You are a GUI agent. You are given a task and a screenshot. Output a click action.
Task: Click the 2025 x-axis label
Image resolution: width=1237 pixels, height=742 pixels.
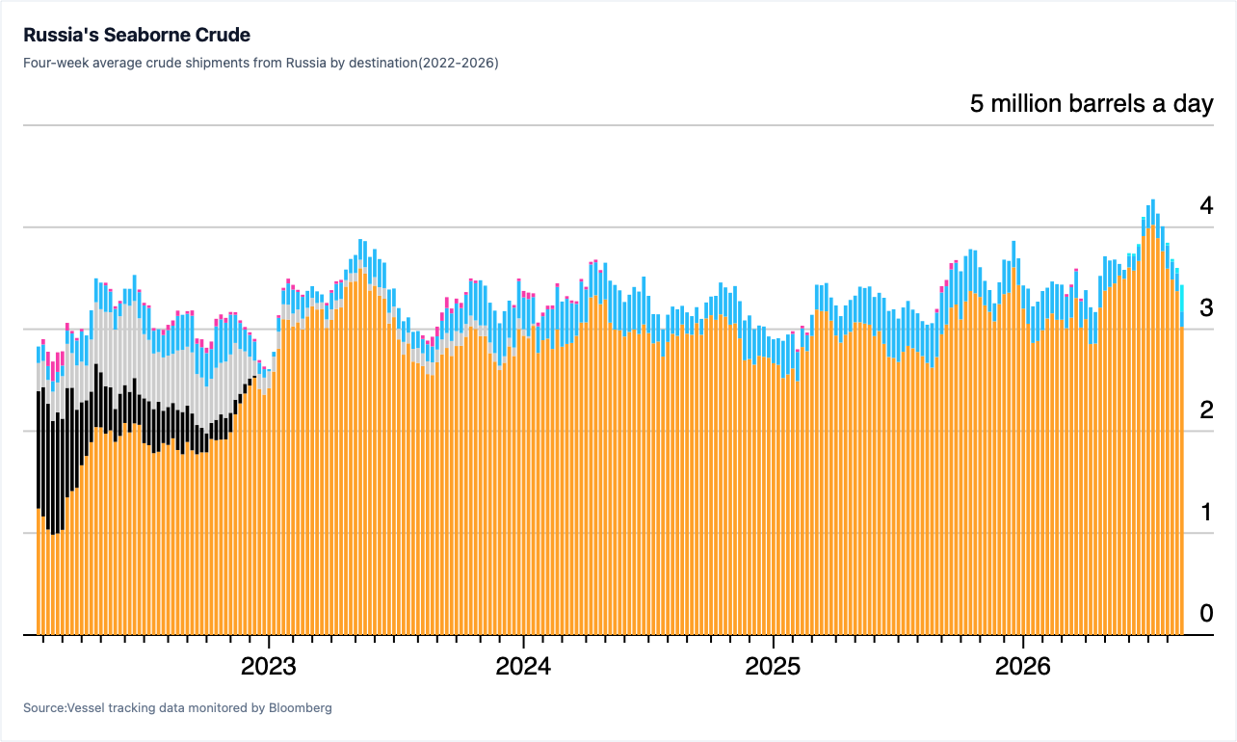coord(774,666)
